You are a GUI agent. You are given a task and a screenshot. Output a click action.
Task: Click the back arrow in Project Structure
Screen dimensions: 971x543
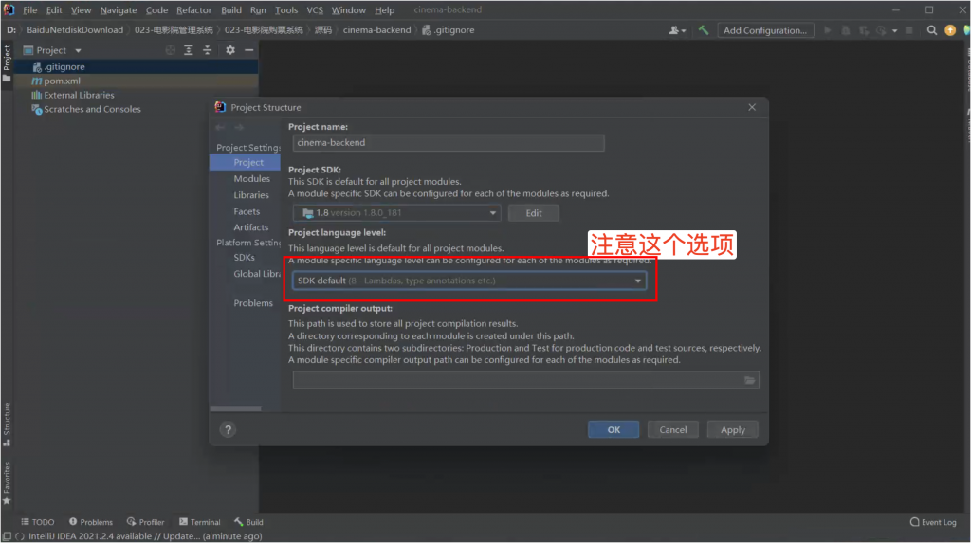coord(220,128)
